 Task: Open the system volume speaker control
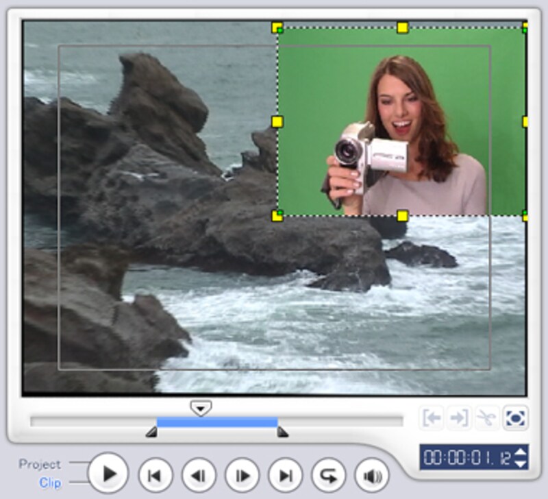[372, 475]
